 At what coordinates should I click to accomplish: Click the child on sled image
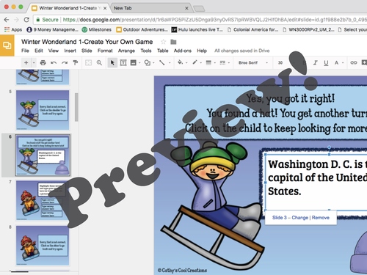pyautogui.click(x=213, y=205)
